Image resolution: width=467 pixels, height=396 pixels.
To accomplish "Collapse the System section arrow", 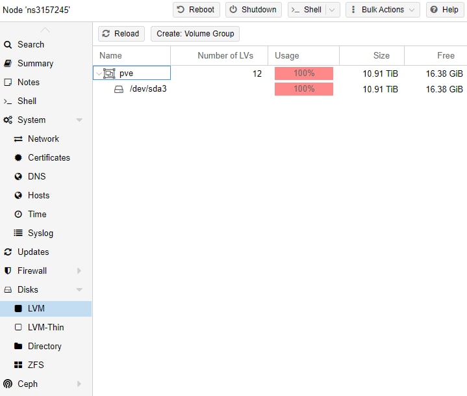I will point(79,120).
